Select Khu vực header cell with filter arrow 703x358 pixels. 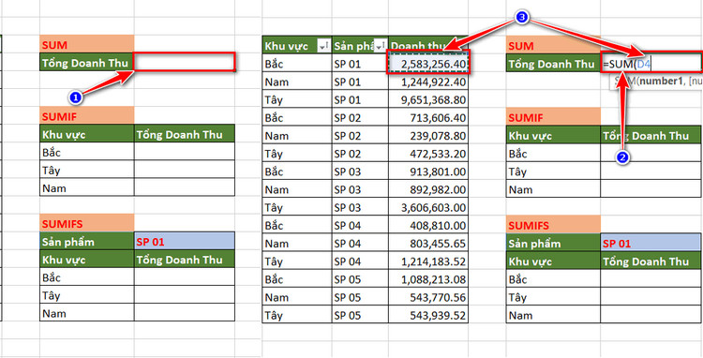click(x=297, y=46)
